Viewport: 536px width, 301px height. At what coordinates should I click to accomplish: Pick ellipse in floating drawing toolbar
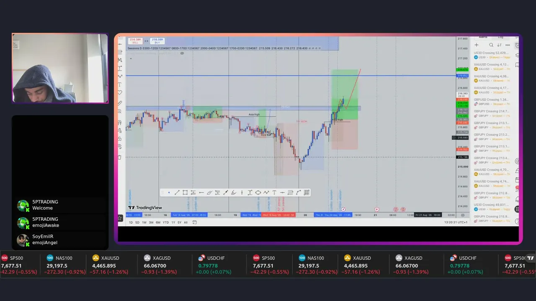pyautogui.click(x=258, y=192)
